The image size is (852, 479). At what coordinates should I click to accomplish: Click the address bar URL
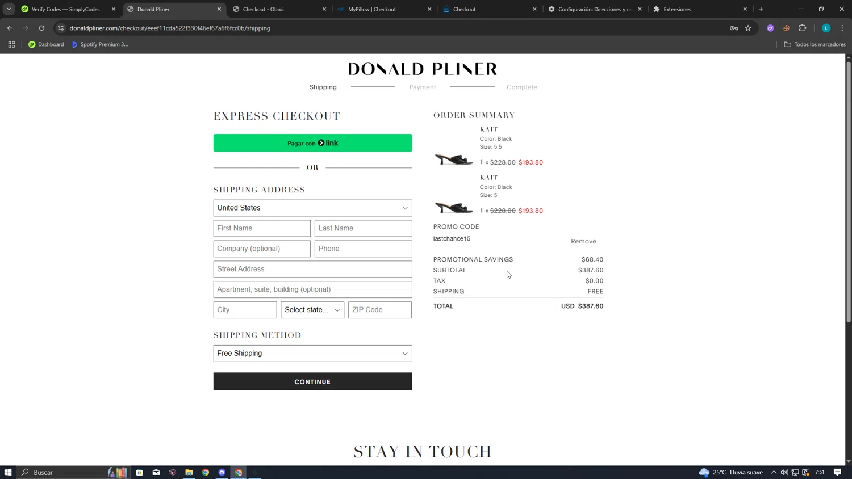tap(170, 28)
